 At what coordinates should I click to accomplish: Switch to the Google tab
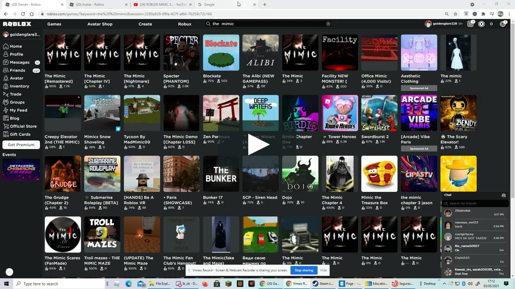pos(226,4)
